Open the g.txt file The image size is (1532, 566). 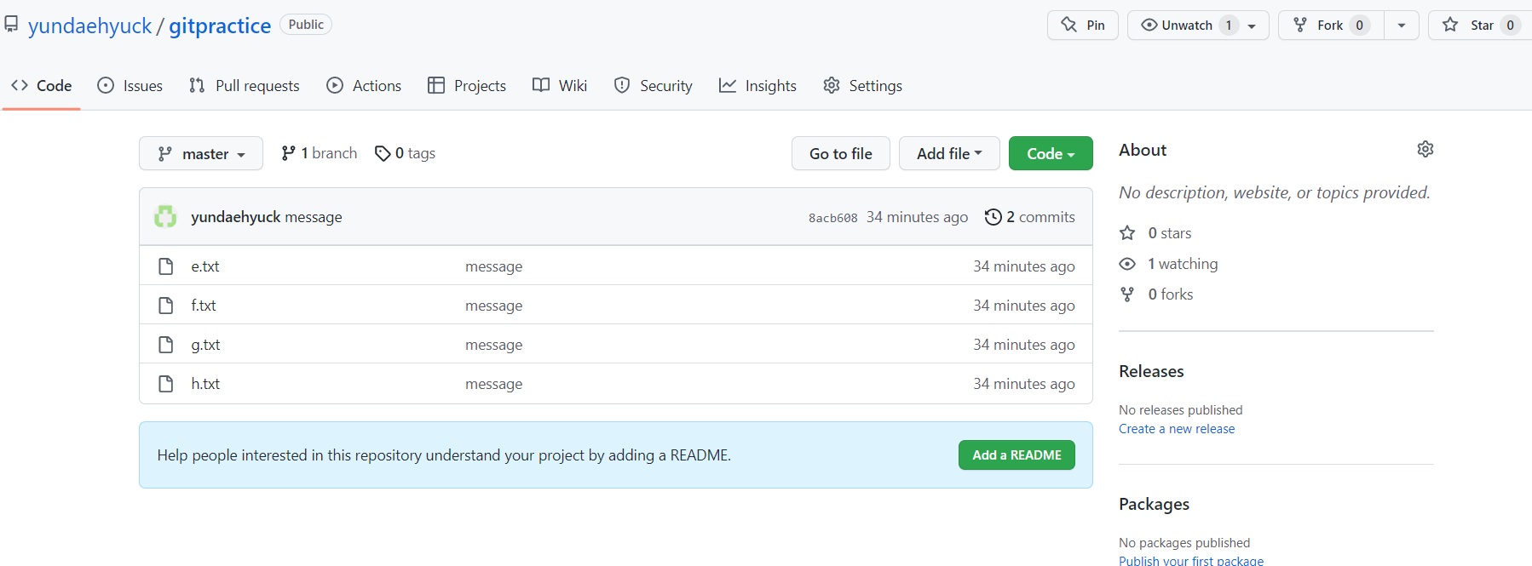pyautogui.click(x=205, y=345)
